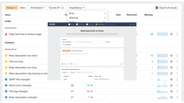The height and width of the screenshot is (103, 184).
Task: Click the history chart for broken page row
Action: coord(162,34)
